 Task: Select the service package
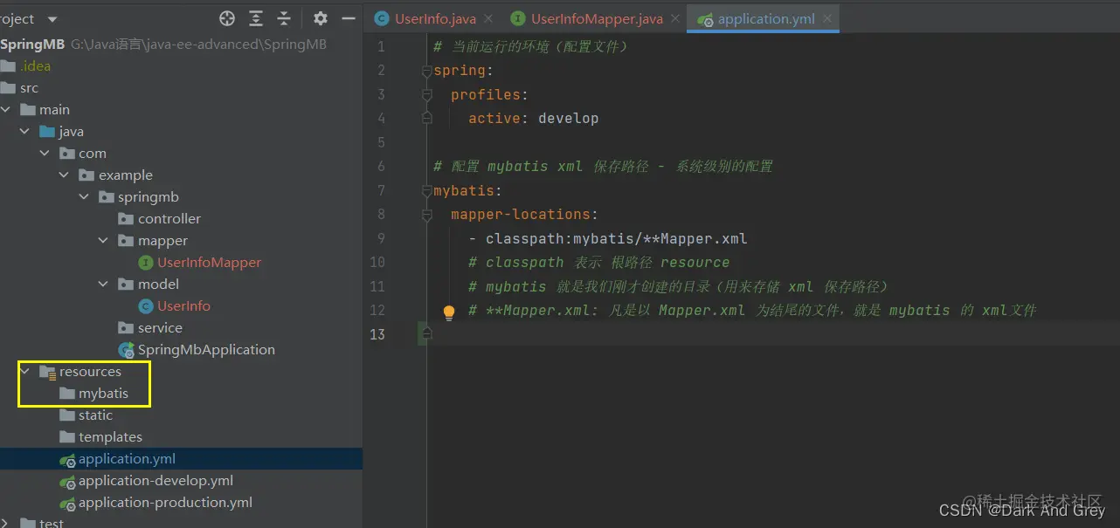160,328
